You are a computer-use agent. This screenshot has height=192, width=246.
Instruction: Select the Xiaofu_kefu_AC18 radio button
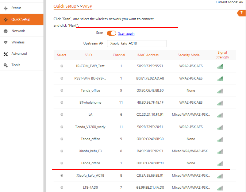tap(62, 175)
